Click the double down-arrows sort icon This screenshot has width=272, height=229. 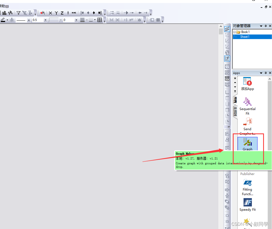point(118,13)
